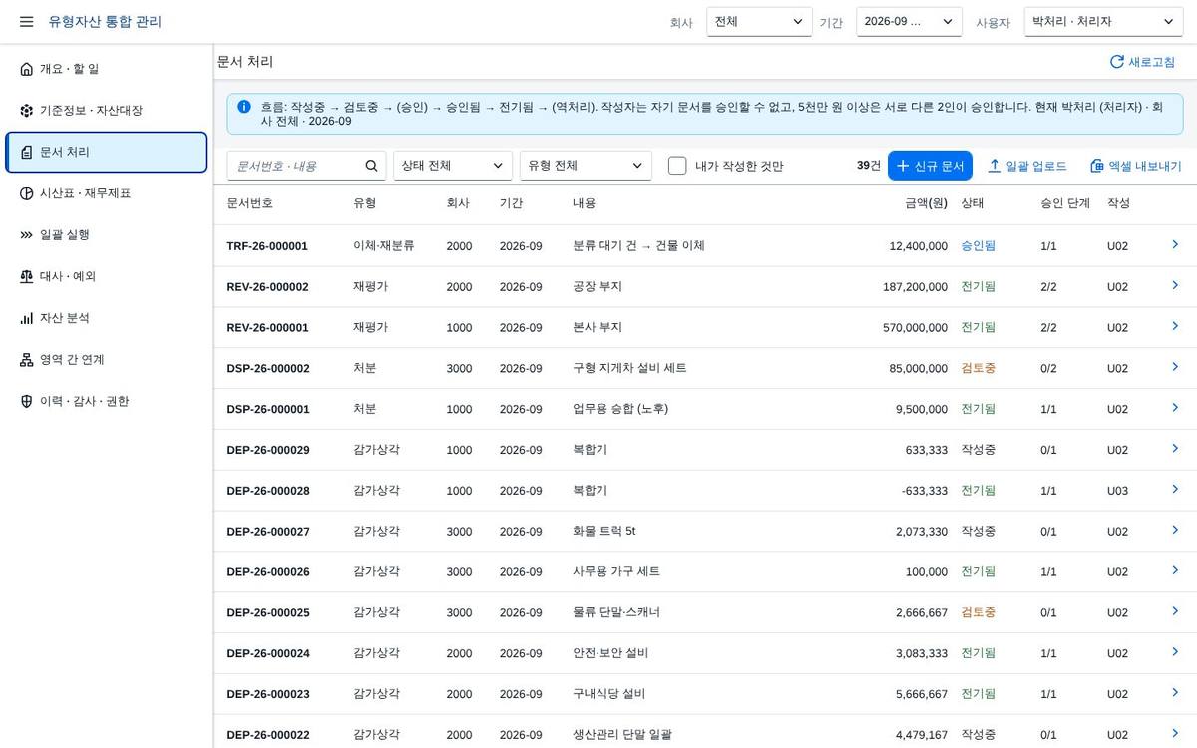Screen dimensions: 1197x748
Task: Click the refresh icon beside 새로고침
Action: click(x=1117, y=62)
